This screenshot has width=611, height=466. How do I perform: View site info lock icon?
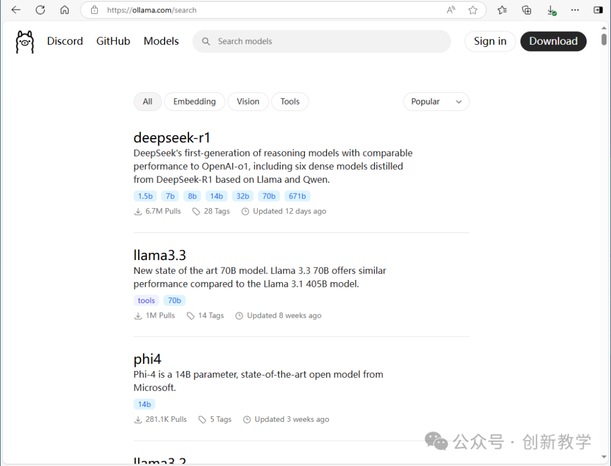click(94, 10)
